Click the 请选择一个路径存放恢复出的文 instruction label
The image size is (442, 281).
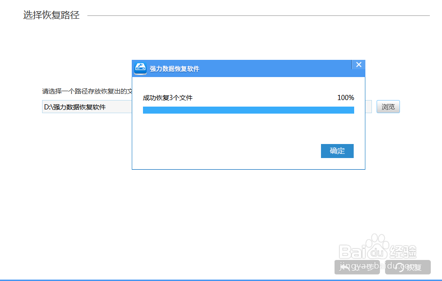click(87, 91)
